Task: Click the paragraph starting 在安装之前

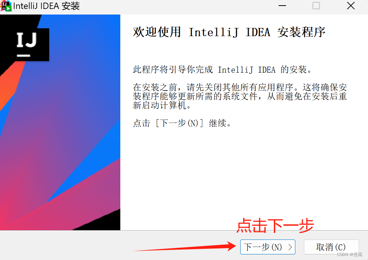Action: coord(239,96)
